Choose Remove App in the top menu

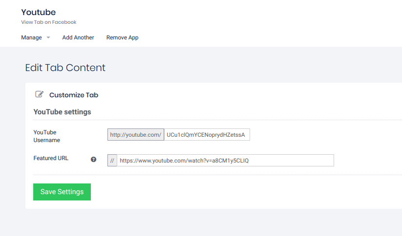click(122, 37)
